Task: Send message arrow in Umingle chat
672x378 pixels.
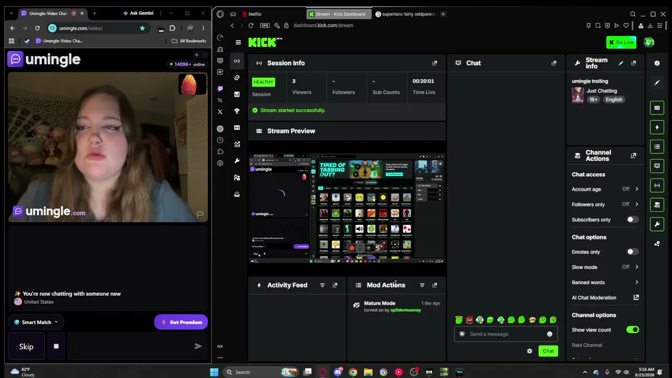Action: point(198,346)
